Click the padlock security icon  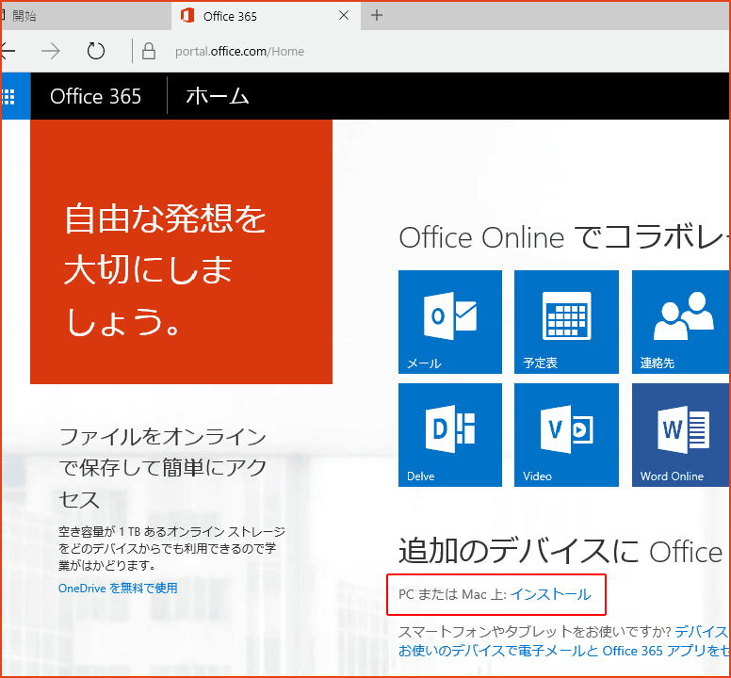pos(149,51)
